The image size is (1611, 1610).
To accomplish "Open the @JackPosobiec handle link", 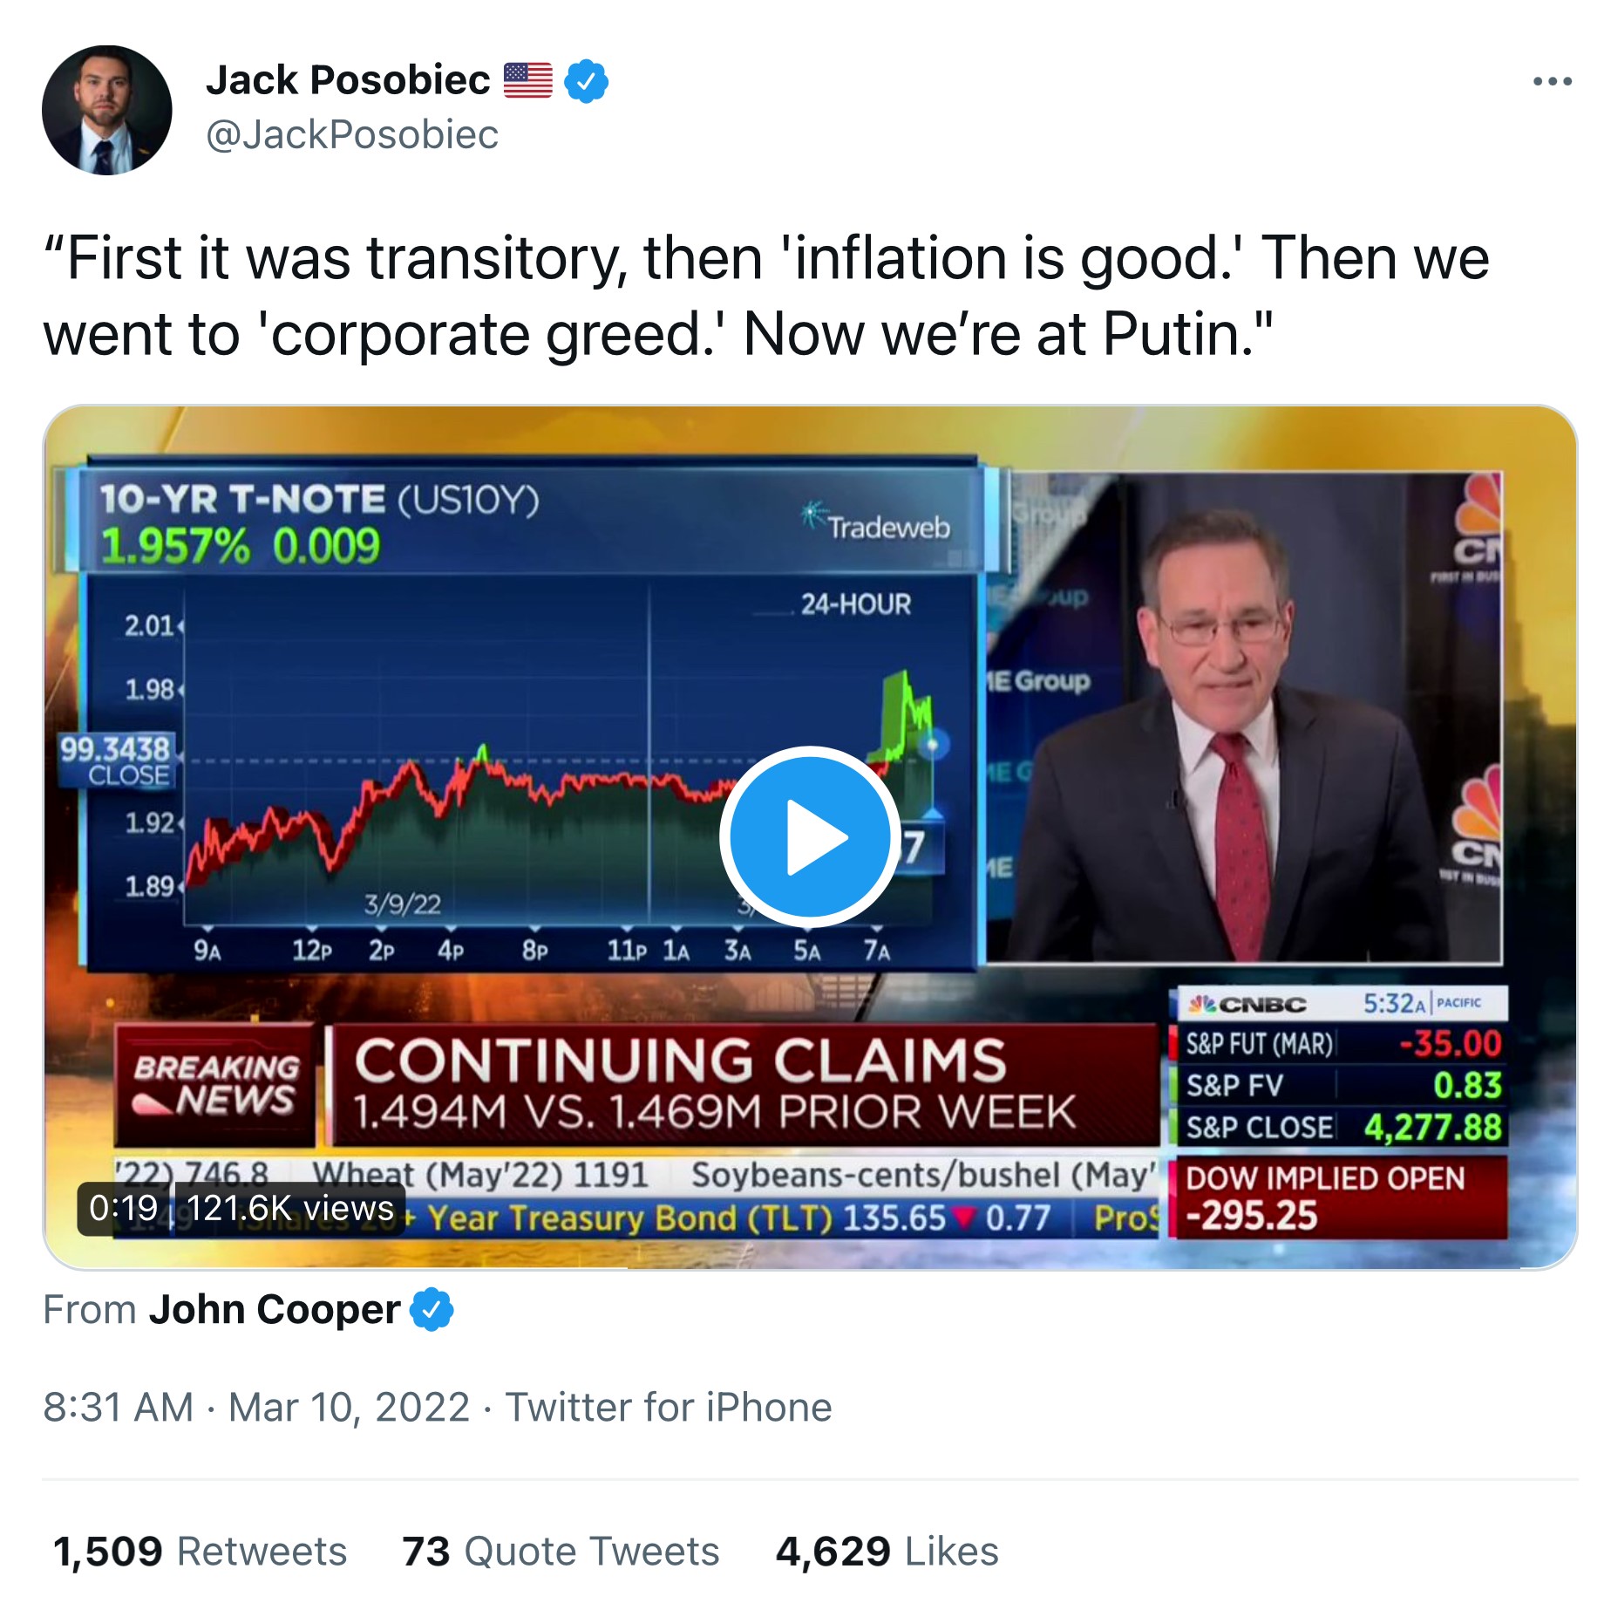I will [x=351, y=134].
